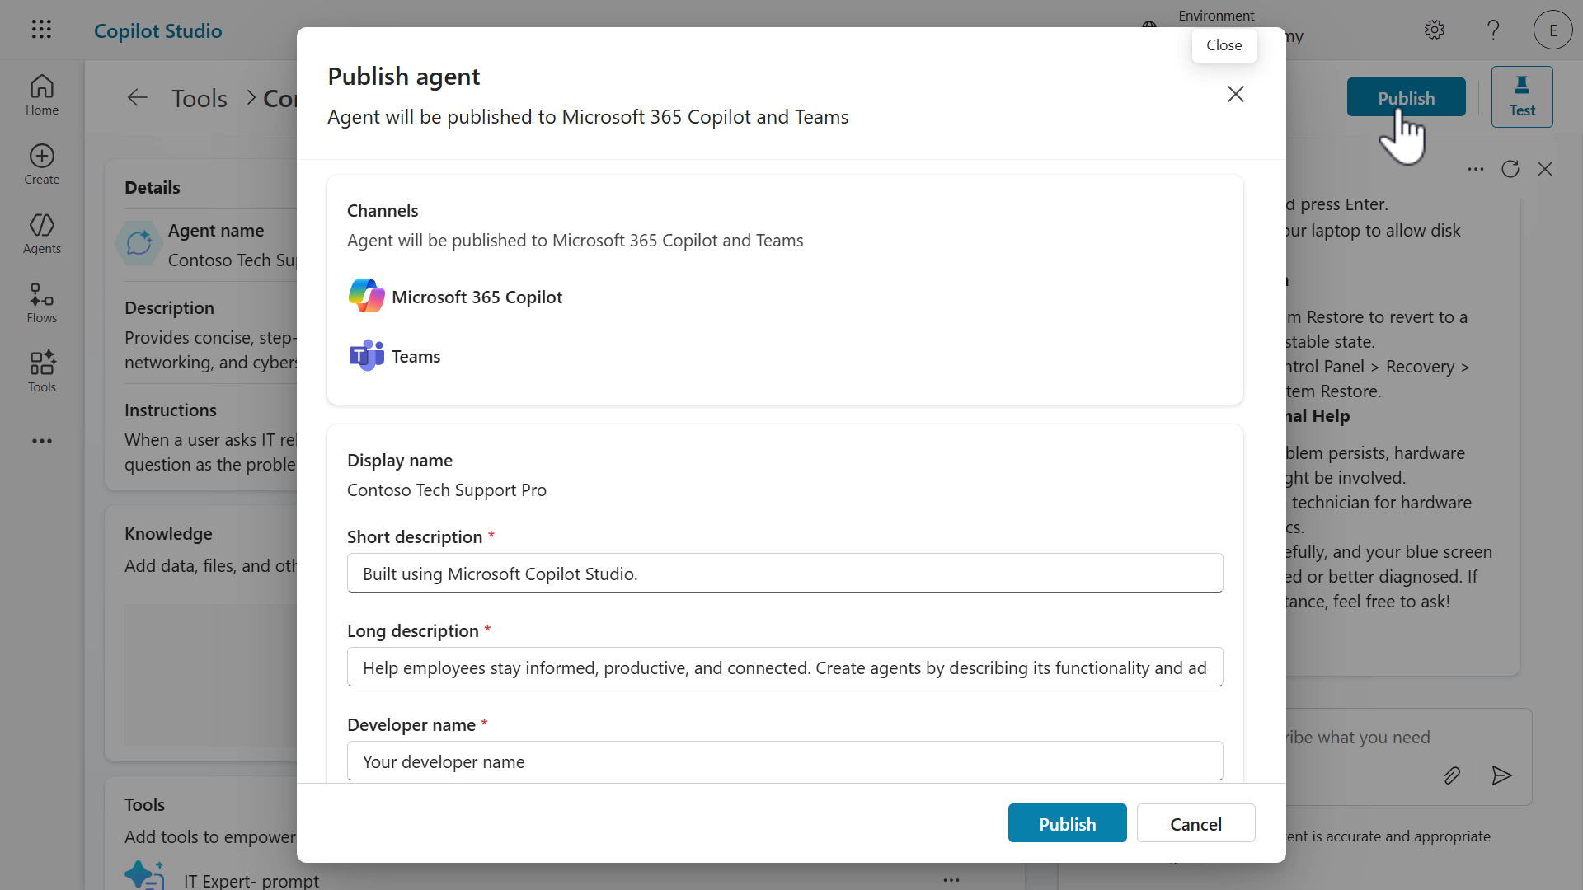Expand more options in left sidebar

coord(42,442)
